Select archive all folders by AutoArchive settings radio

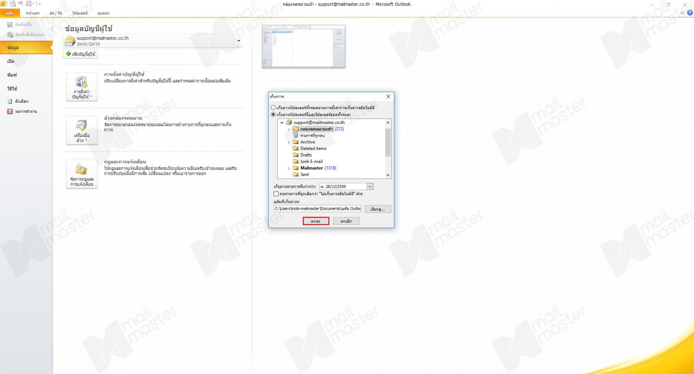click(x=273, y=107)
